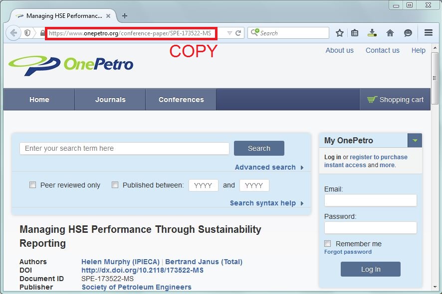Open a new tab with the plus button
442x294 pixels.
[x=125, y=16]
